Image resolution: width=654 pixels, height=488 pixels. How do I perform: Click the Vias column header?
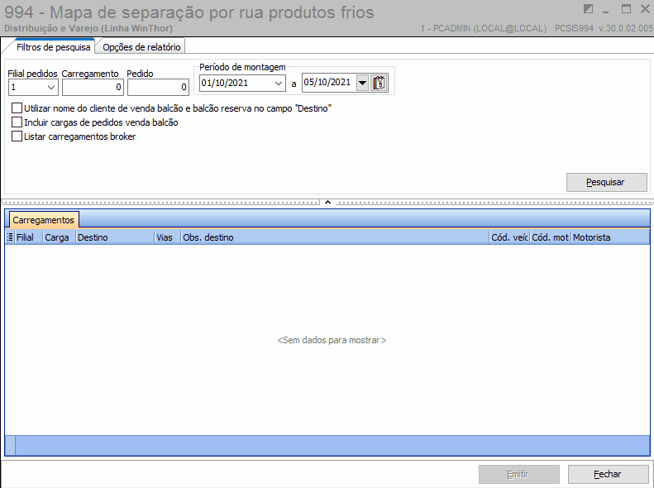[167, 237]
